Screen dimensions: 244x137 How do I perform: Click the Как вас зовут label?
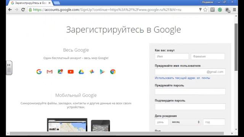(x=165, y=50)
